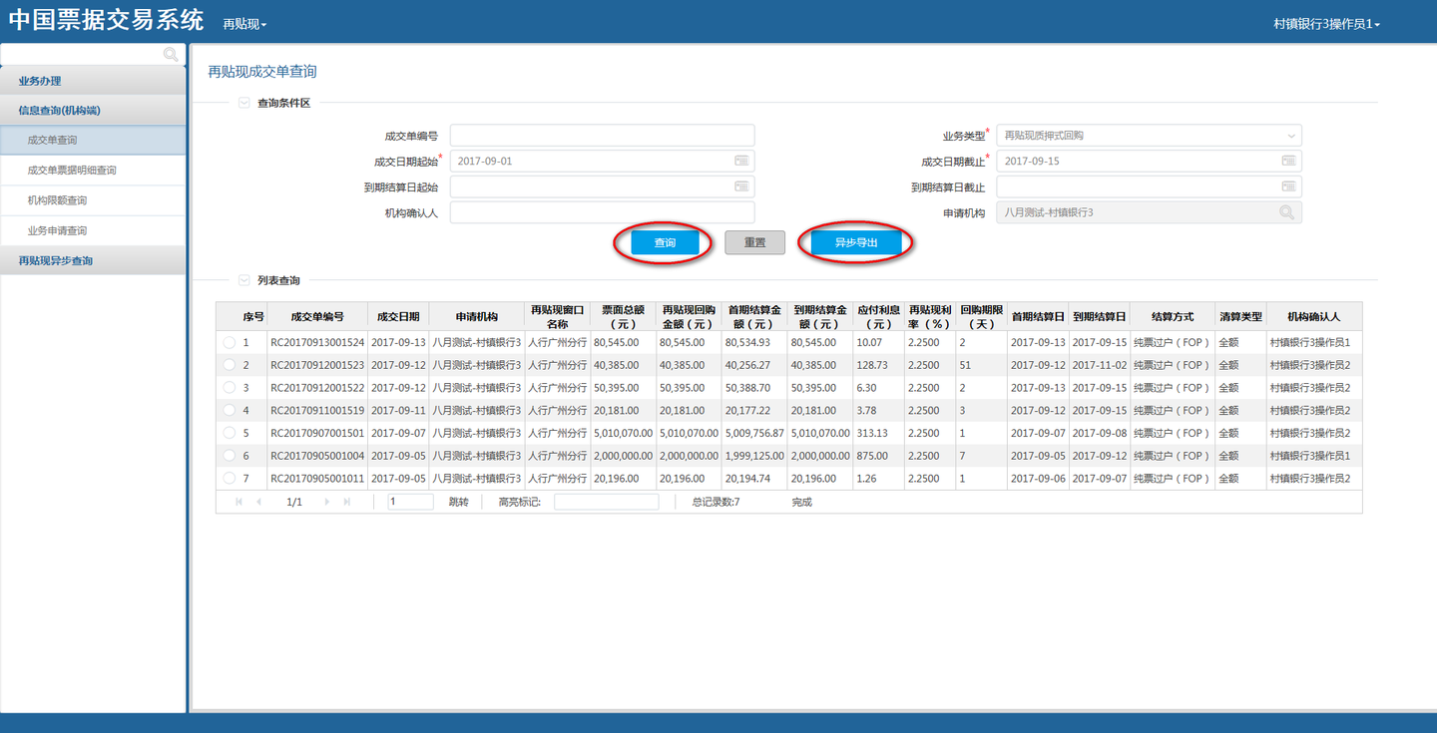Click the 查询 button
This screenshot has width=1437, height=733.
tap(665, 242)
